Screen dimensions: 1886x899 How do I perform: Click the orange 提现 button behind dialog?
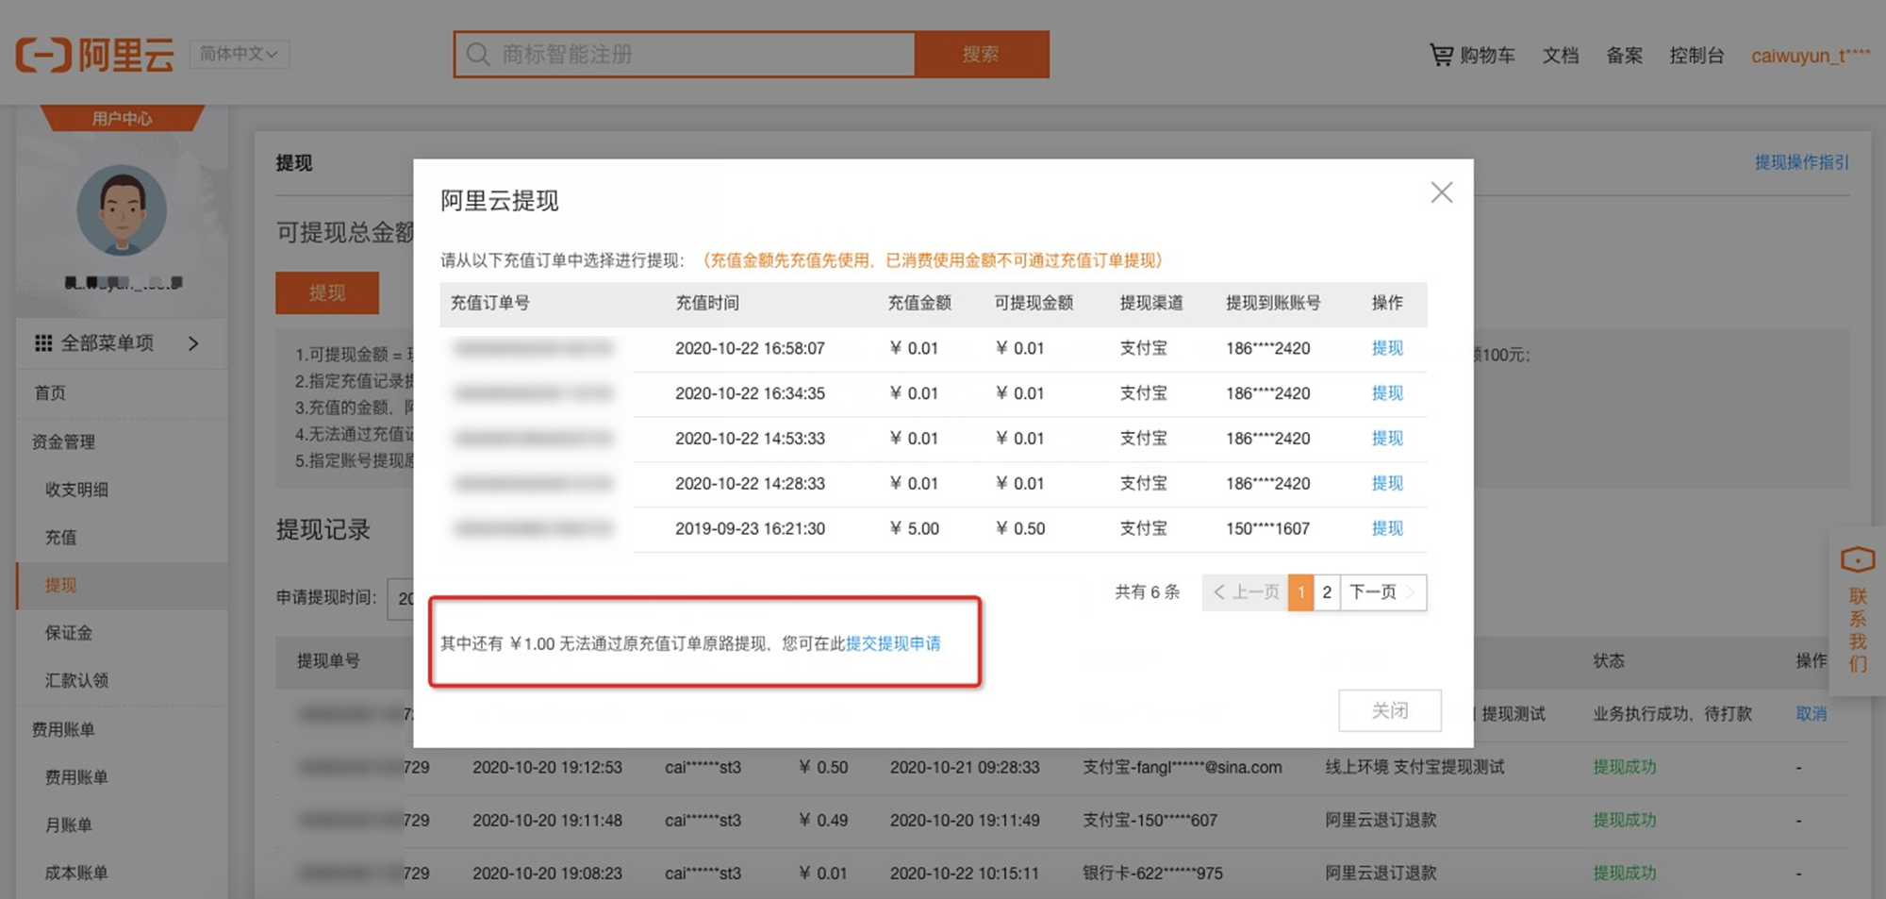click(x=327, y=292)
